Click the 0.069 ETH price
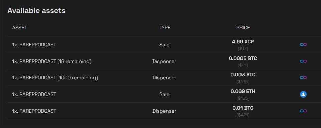This screenshot has height=128, width=321. pyautogui.click(x=243, y=91)
